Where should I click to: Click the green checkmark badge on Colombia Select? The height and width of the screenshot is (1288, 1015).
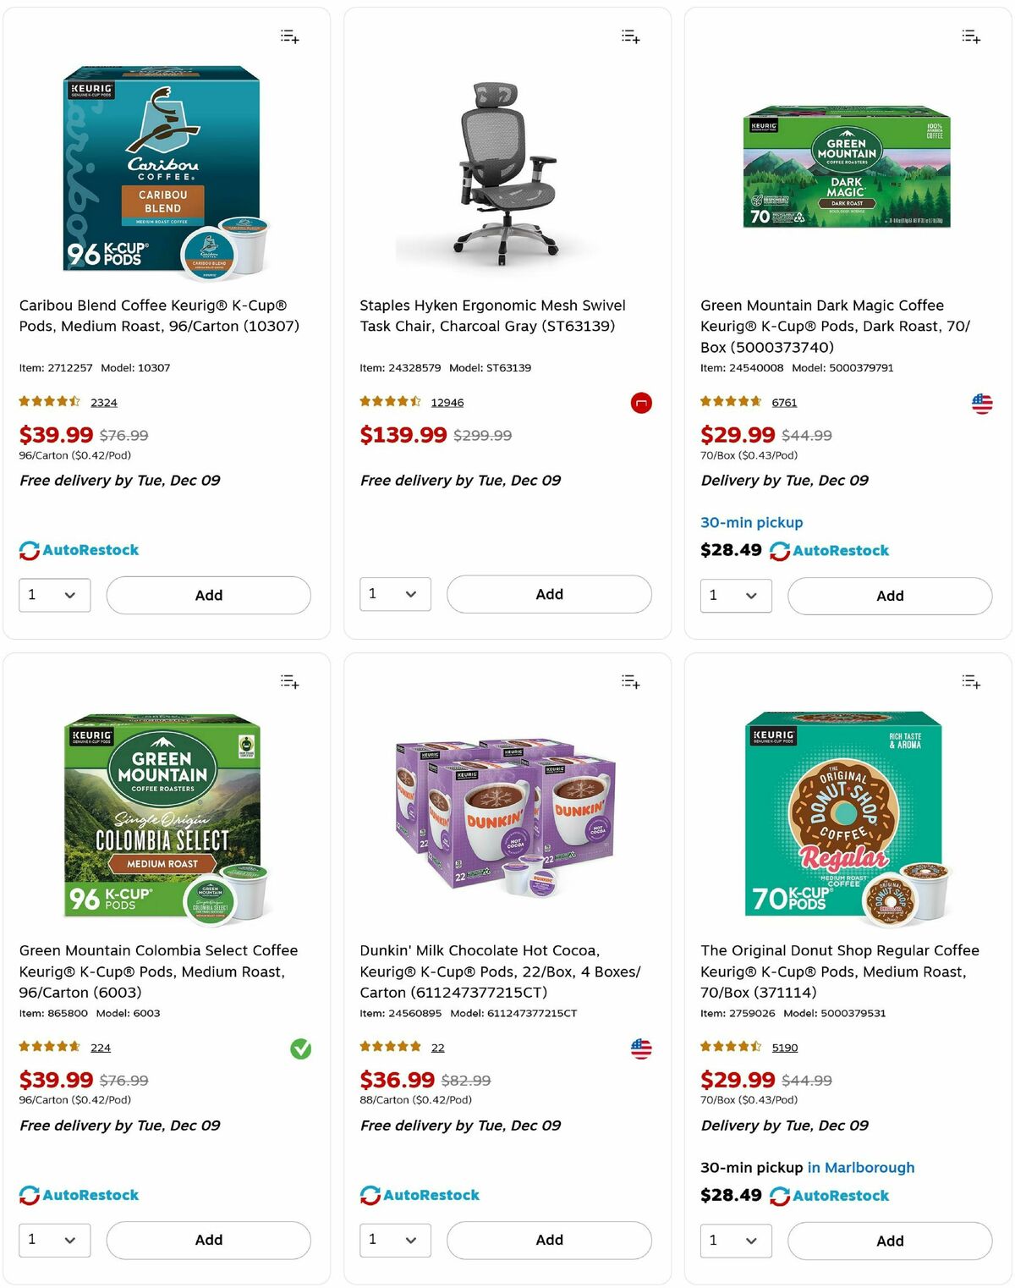[x=299, y=1049]
